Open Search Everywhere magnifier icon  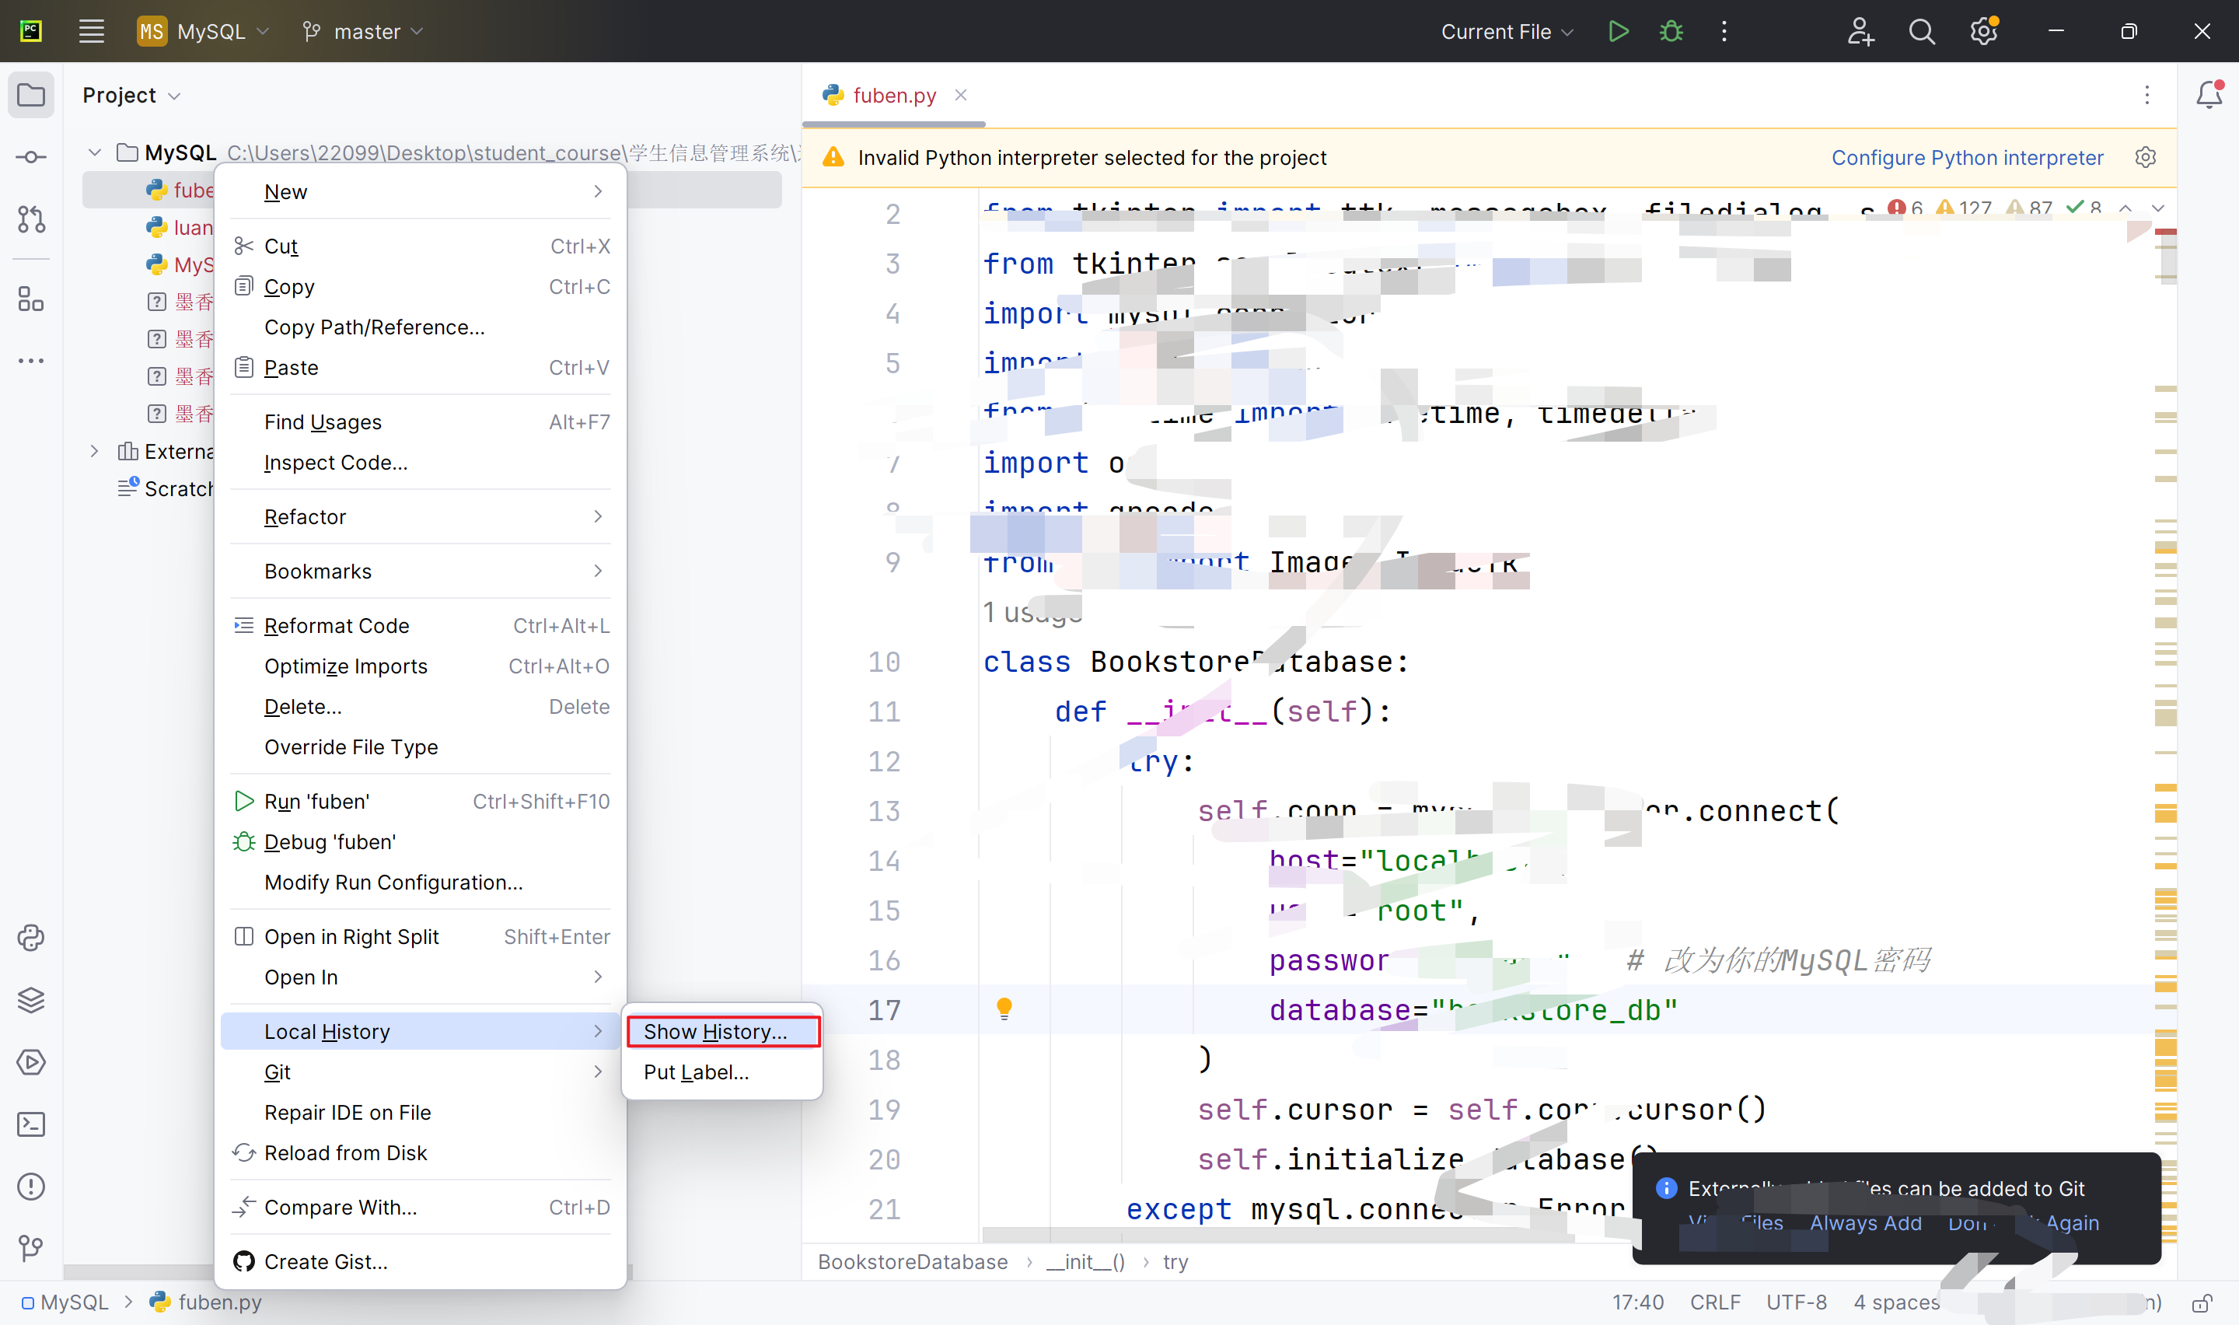tap(1921, 31)
